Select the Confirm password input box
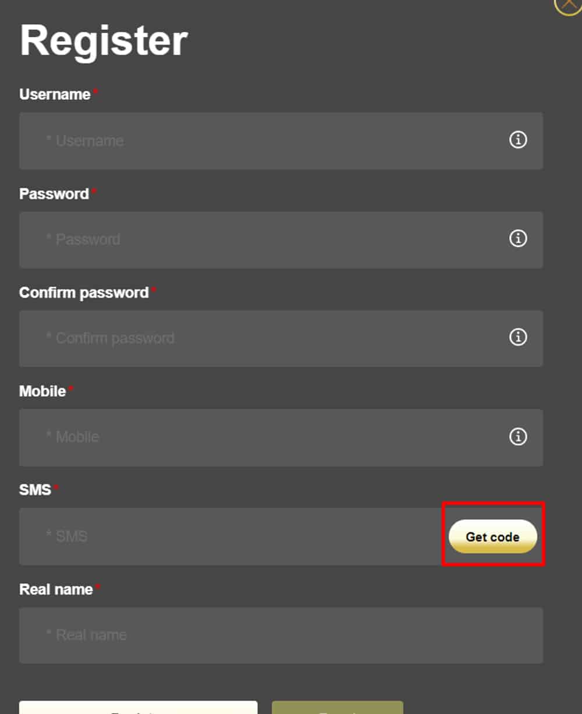 pos(262,338)
